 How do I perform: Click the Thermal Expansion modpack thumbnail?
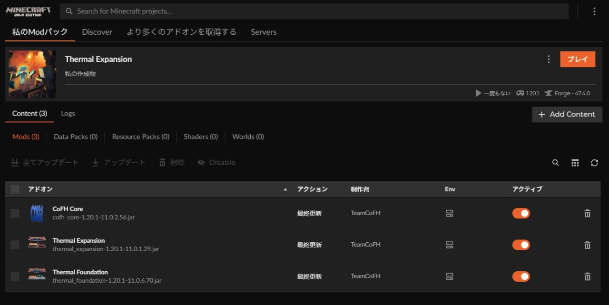32,74
